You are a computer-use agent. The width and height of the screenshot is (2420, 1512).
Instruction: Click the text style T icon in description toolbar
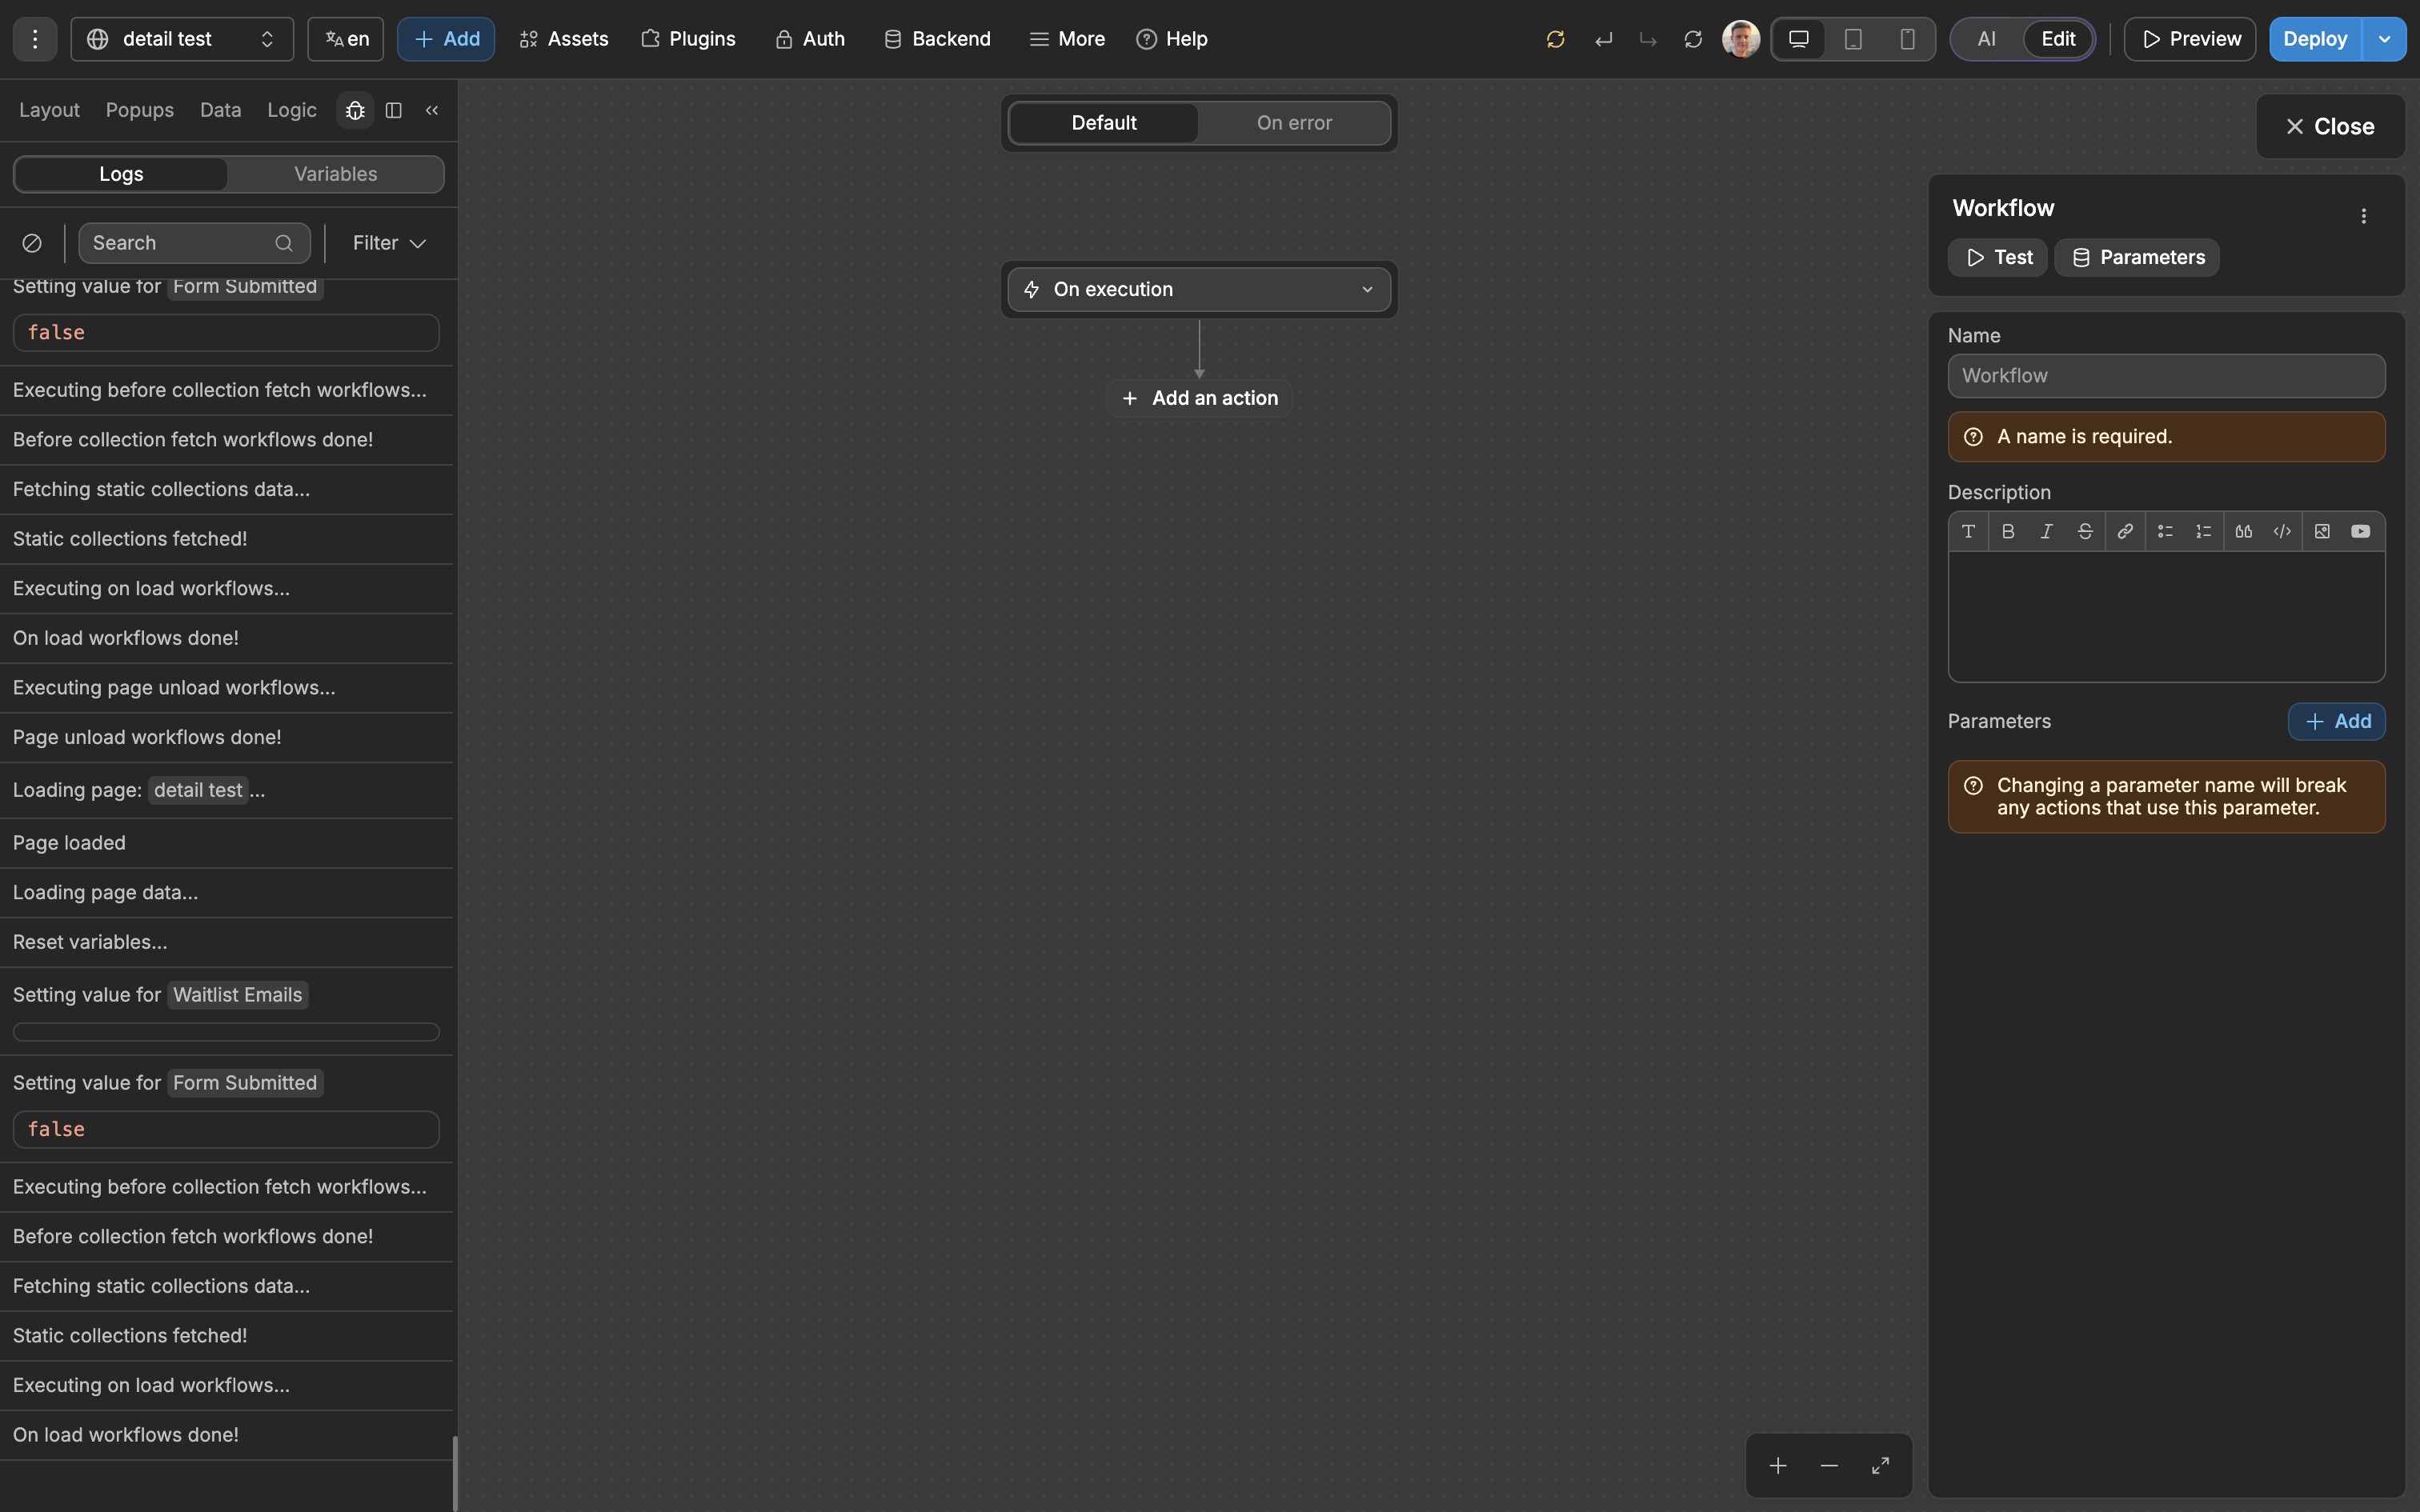click(x=1969, y=532)
